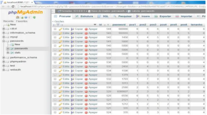Tick the checkbox for row 532
Image resolution: width=207 pixels, height=115 pixels.
pyautogui.click(x=55, y=79)
